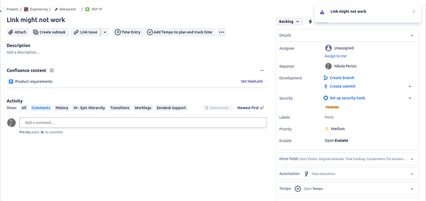426x201 pixels.
Task: Click the green story issue type icon
Action: [x=87, y=9]
